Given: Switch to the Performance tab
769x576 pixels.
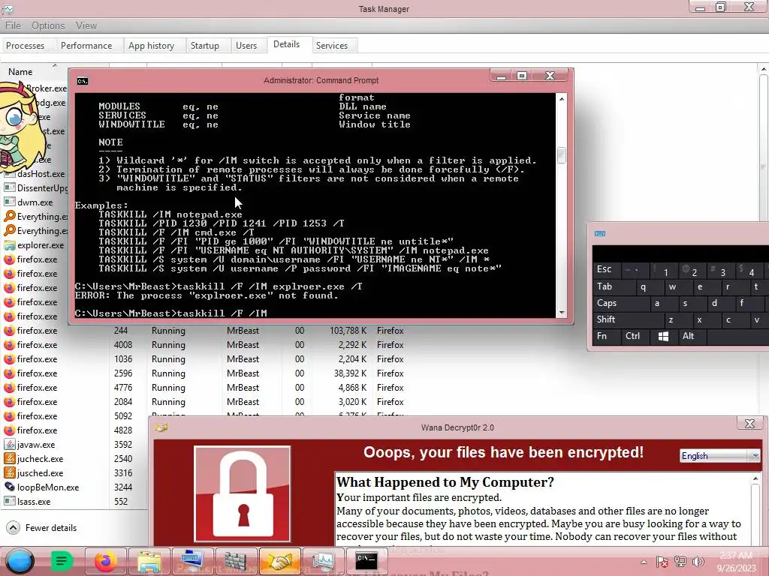Looking at the screenshot, I should point(86,46).
